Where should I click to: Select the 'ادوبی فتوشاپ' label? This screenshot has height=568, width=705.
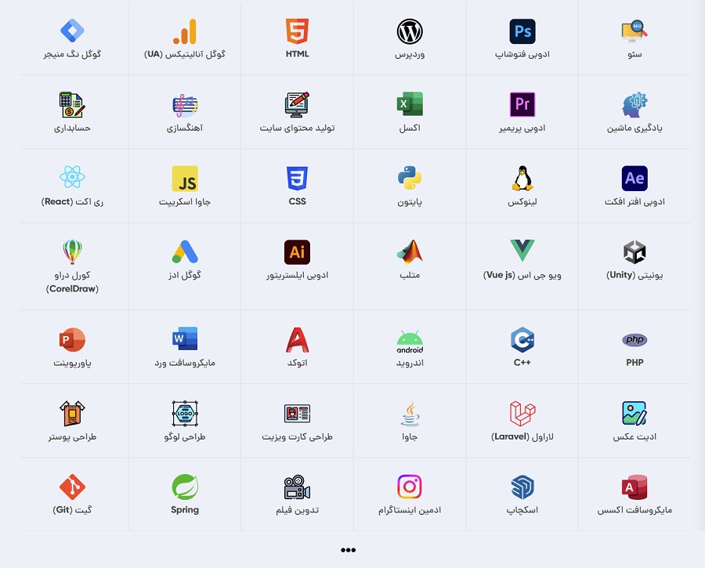coord(522,54)
